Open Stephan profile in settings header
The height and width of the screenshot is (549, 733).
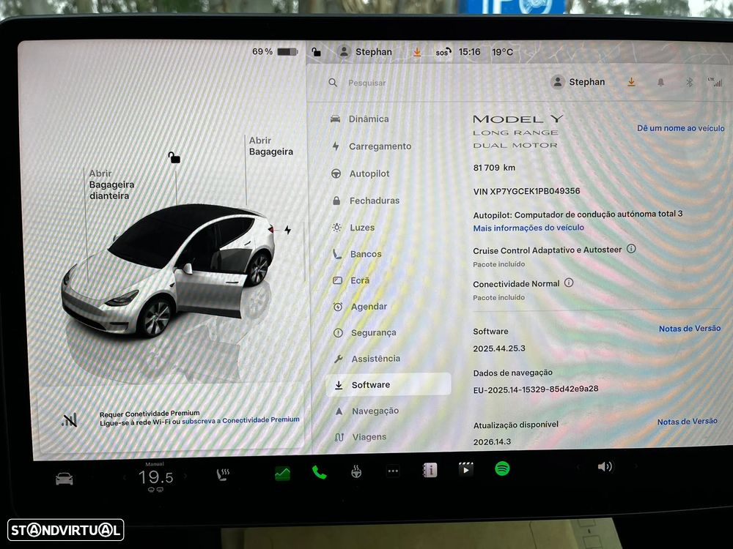(x=578, y=82)
